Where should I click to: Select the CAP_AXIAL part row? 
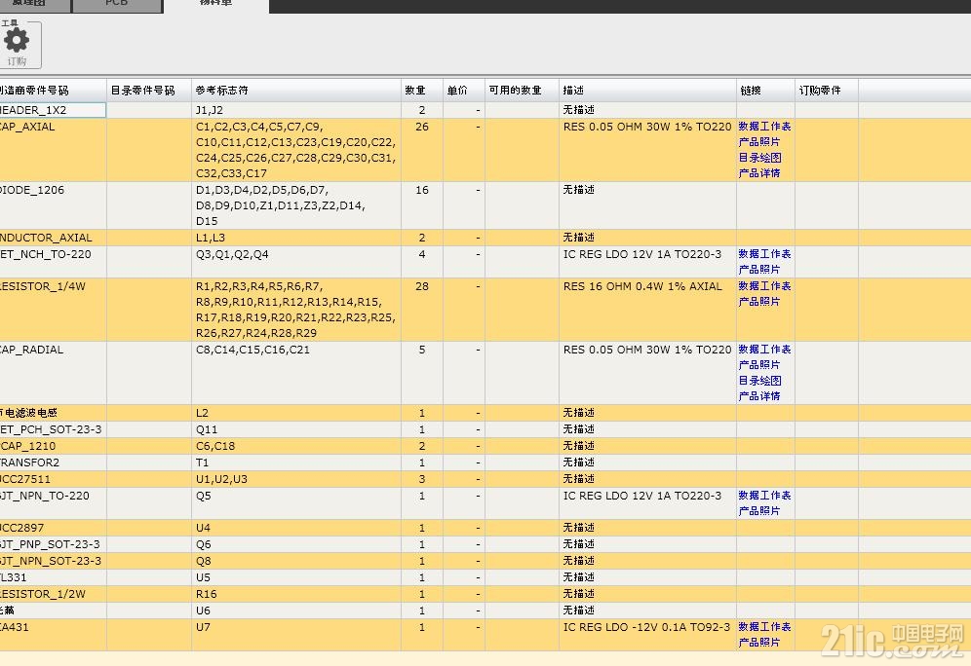coord(485,150)
